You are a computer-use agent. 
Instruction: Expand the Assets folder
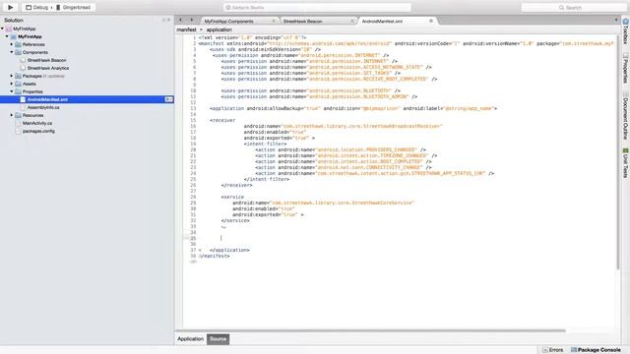(12, 84)
